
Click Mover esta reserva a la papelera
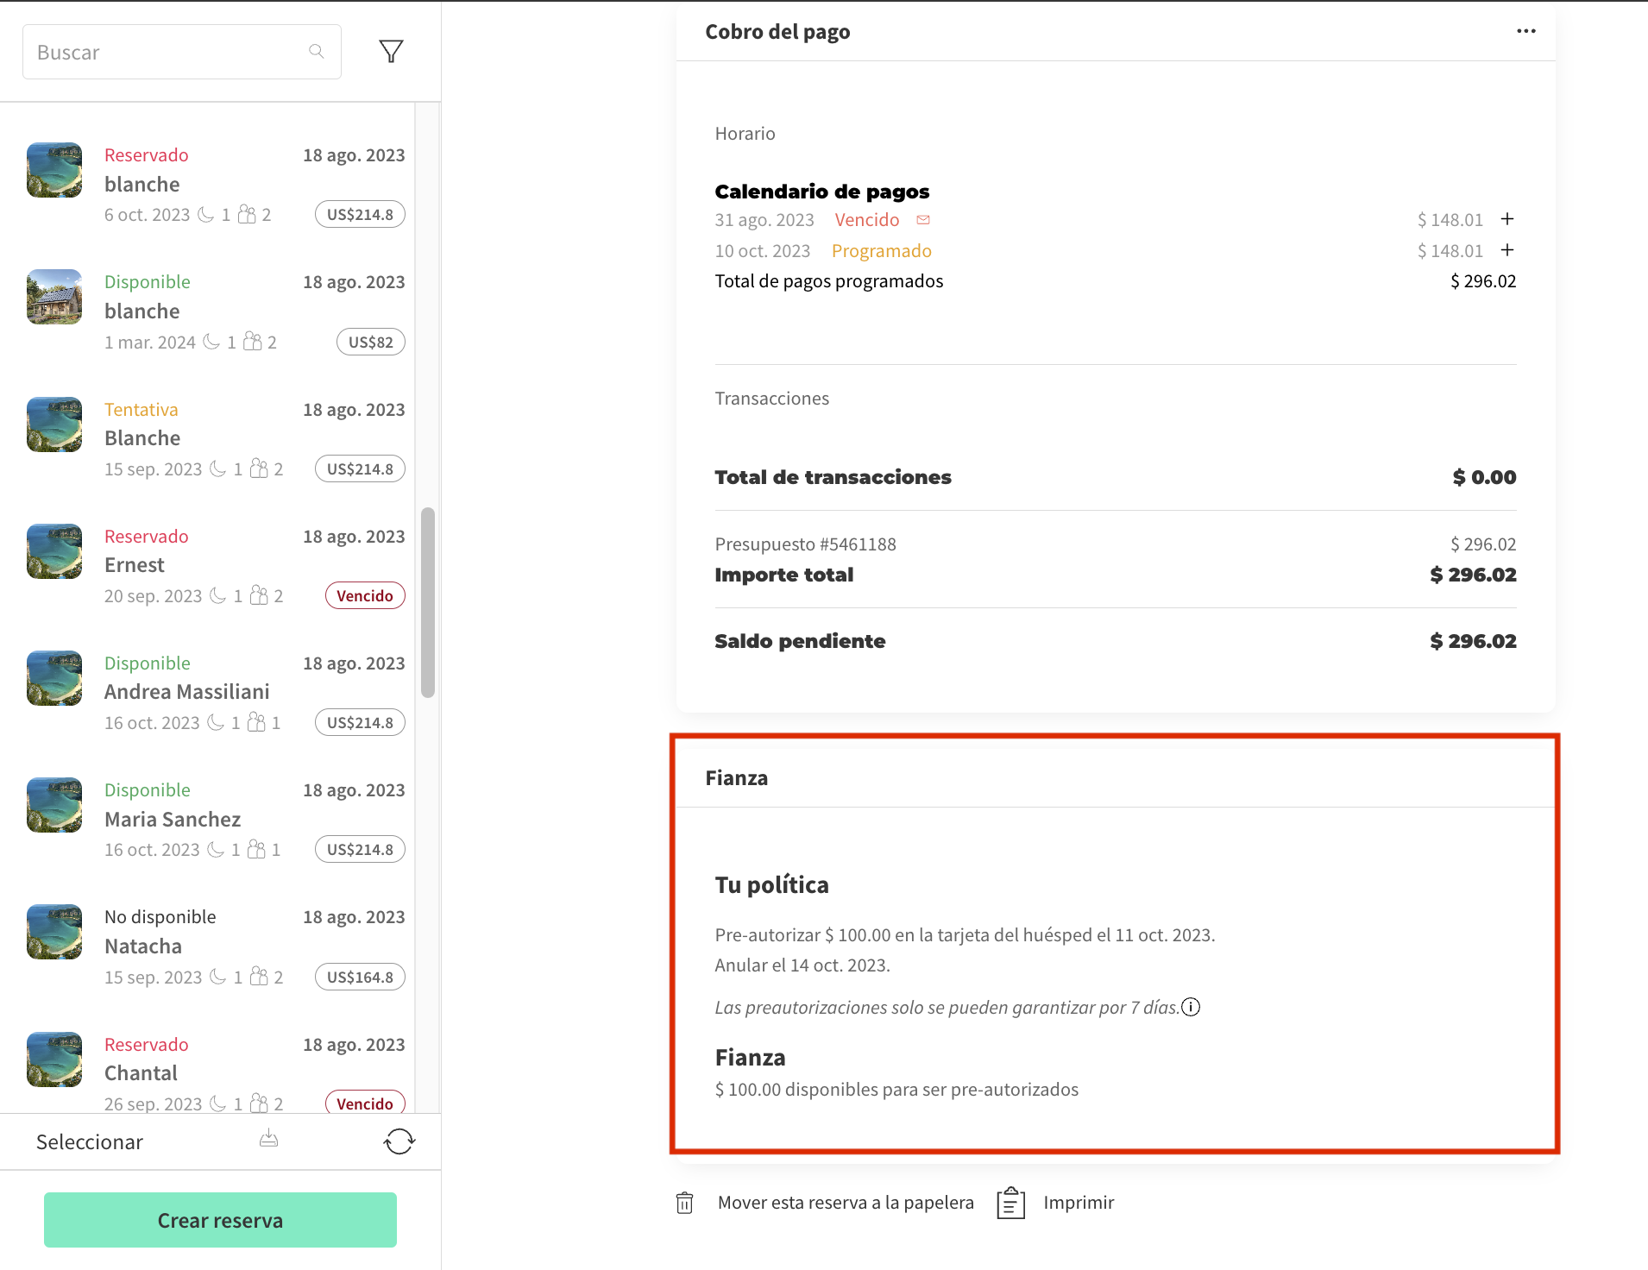[x=846, y=1203]
